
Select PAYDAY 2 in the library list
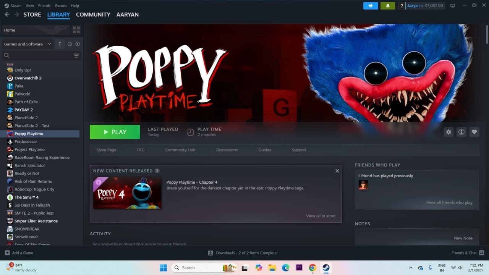tap(24, 110)
